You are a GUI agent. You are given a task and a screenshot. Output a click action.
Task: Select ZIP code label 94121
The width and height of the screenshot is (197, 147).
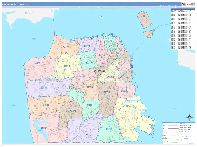pos(37,63)
